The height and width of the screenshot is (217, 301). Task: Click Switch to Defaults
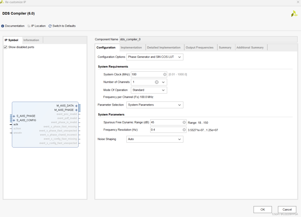pyautogui.click(x=64, y=26)
